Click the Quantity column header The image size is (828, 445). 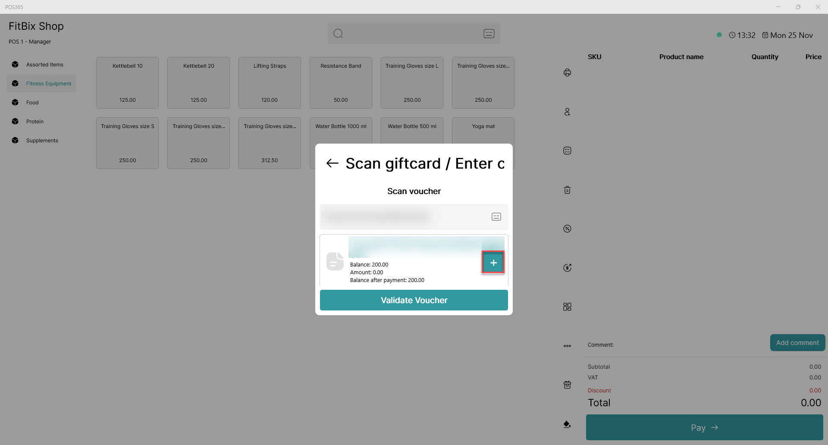(x=765, y=57)
